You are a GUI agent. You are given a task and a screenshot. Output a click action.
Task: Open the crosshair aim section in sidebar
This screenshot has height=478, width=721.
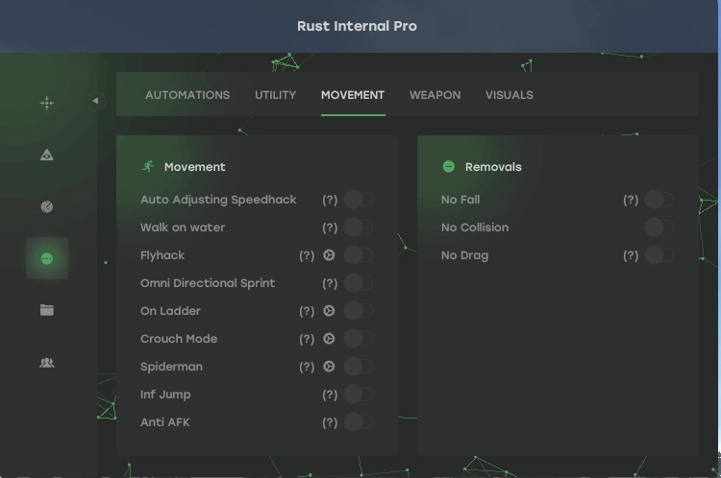click(x=47, y=103)
